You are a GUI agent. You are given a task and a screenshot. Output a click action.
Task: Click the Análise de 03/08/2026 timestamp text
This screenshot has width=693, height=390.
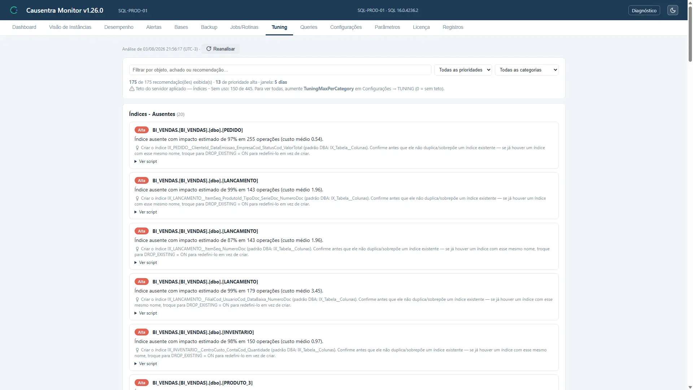click(x=160, y=49)
